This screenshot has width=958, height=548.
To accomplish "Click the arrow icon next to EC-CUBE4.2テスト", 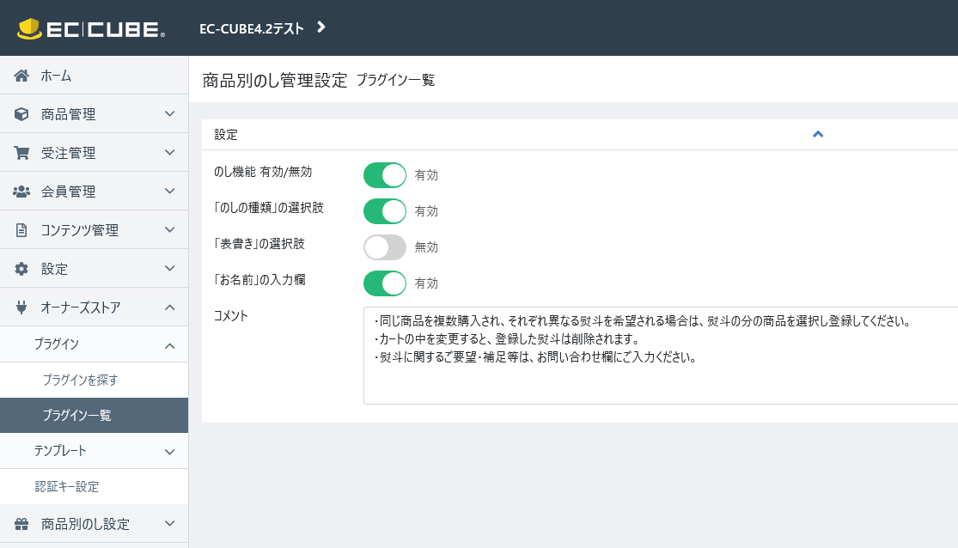I will [321, 27].
